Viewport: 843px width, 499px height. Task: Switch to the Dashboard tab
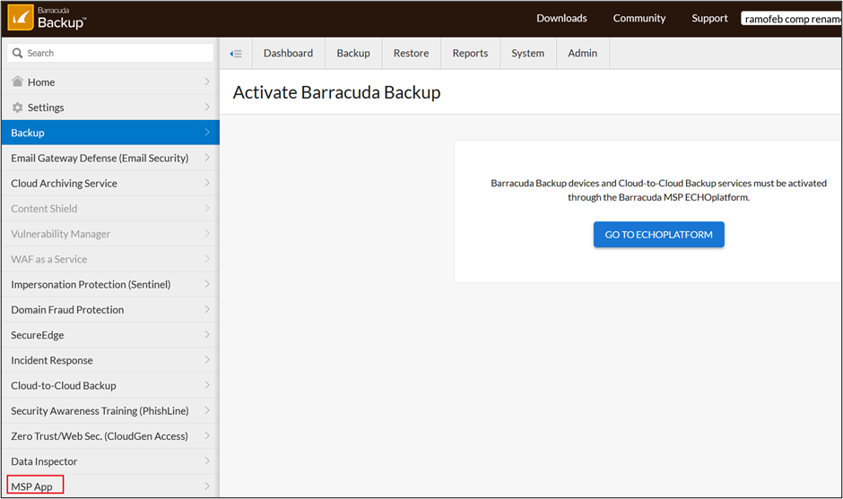[288, 53]
